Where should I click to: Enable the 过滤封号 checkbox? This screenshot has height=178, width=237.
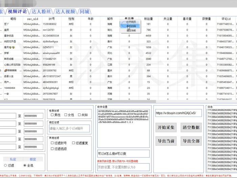click(52, 143)
